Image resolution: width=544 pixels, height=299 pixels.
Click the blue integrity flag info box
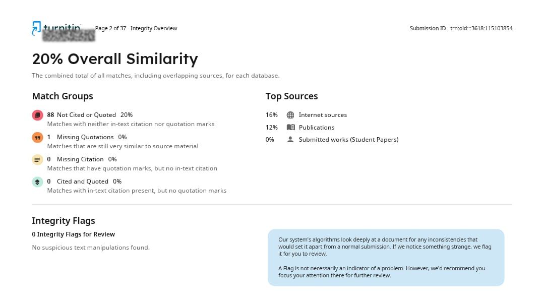coord(386,257)
